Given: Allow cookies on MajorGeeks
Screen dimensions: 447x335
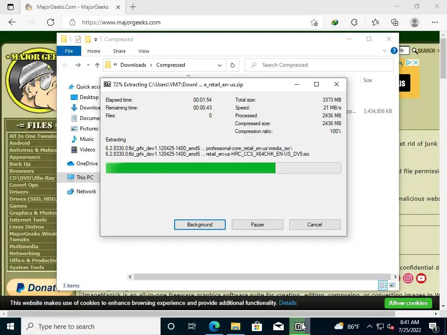Looking at the screenshot, I should click(x=408, y=303).
